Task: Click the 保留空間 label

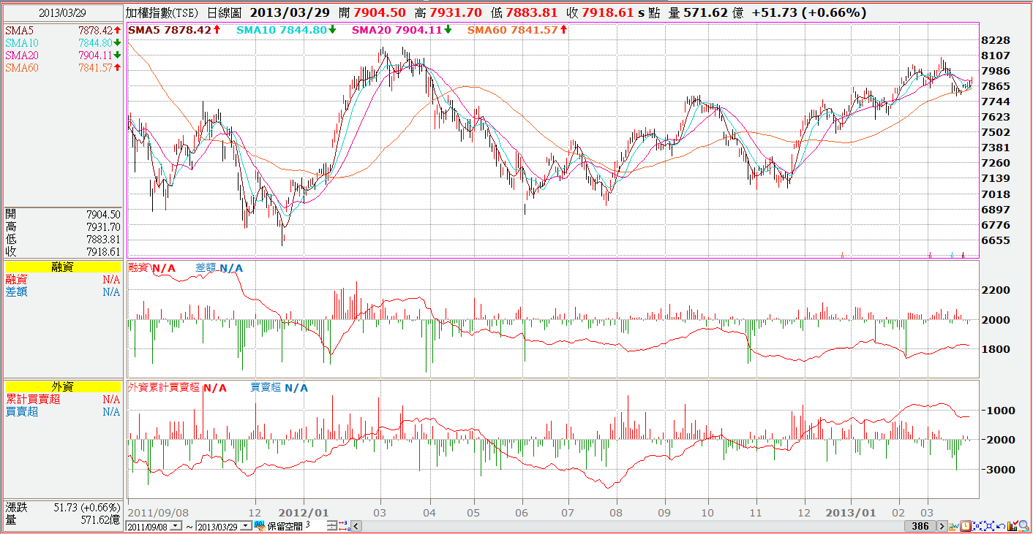Action: [x=286, y=526]
